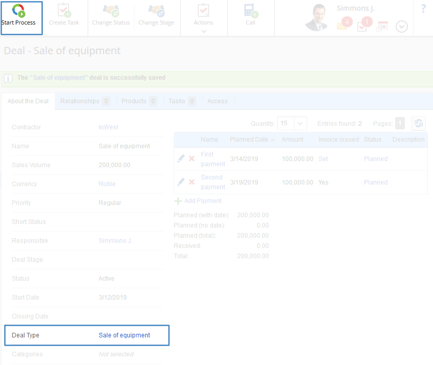Open Change Status handshake icon
Image resolution: width=433 pixels, height=365 pixels.
pyautogui.click(x=111, y=11)
